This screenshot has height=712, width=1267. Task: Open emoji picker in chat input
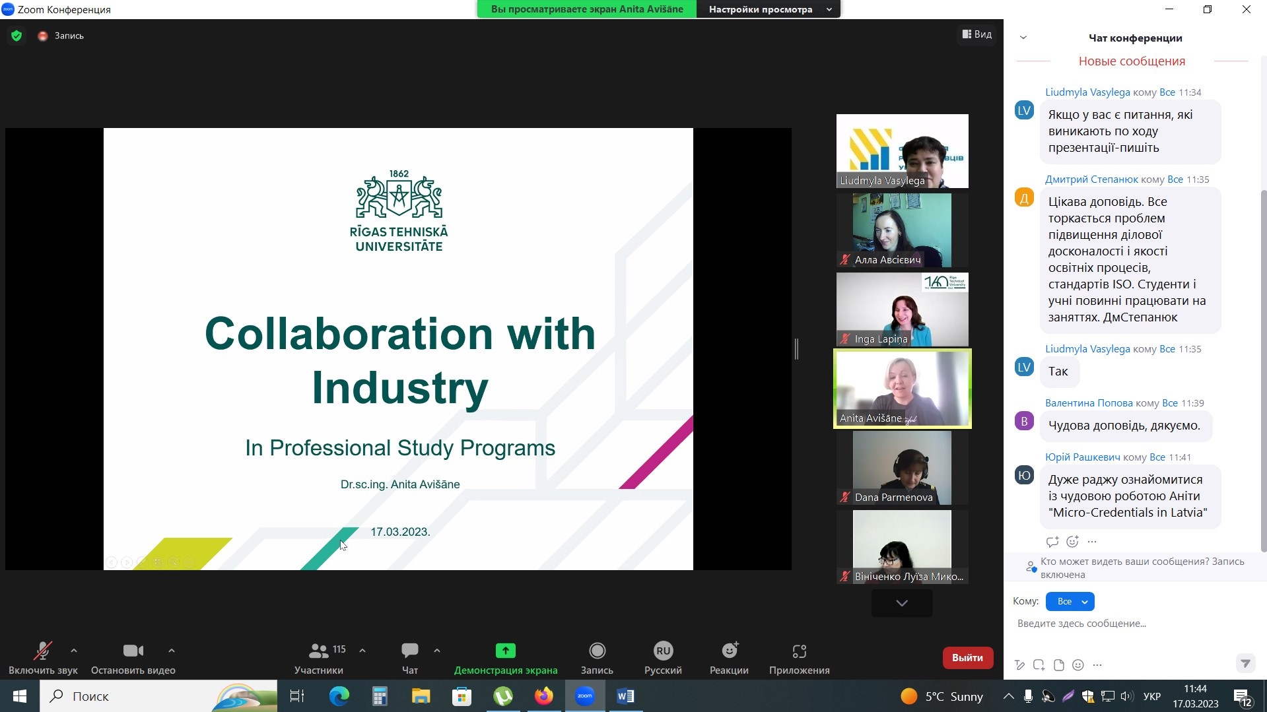point(1078,665)
